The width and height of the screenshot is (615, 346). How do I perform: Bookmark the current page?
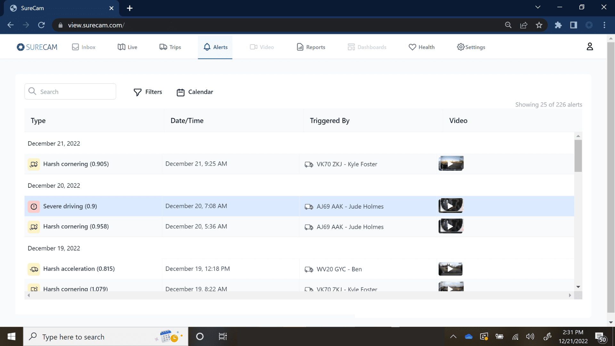coord(539,25)
